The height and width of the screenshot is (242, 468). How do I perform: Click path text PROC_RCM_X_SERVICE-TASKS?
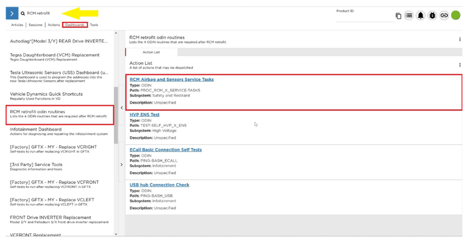pos(170,90)
